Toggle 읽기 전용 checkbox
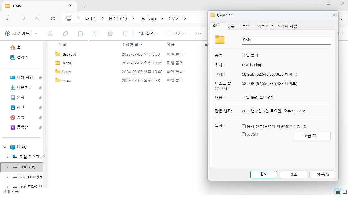This screenshot has height=198, width=348. pyautogui.click(x=244, y=126)
